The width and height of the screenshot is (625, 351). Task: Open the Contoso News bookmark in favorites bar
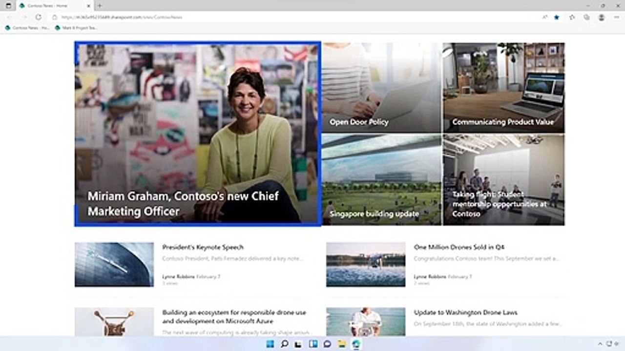click(27, 28)
